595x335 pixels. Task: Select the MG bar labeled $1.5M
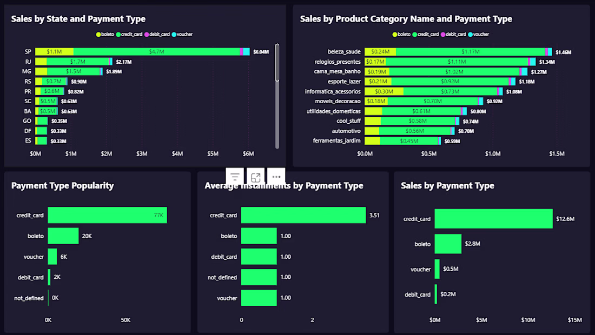coord(74,71)
